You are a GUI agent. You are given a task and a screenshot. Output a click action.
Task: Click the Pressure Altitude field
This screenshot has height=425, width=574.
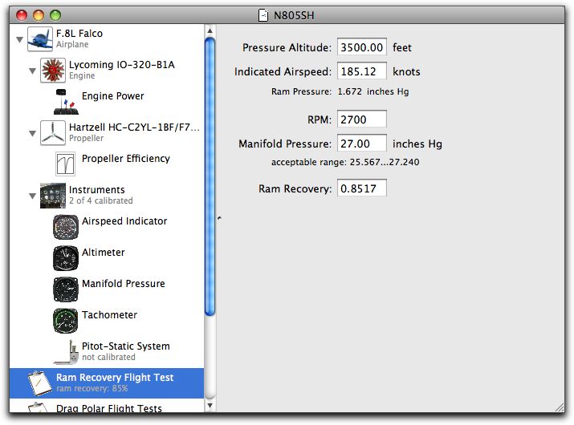(362, 47)
